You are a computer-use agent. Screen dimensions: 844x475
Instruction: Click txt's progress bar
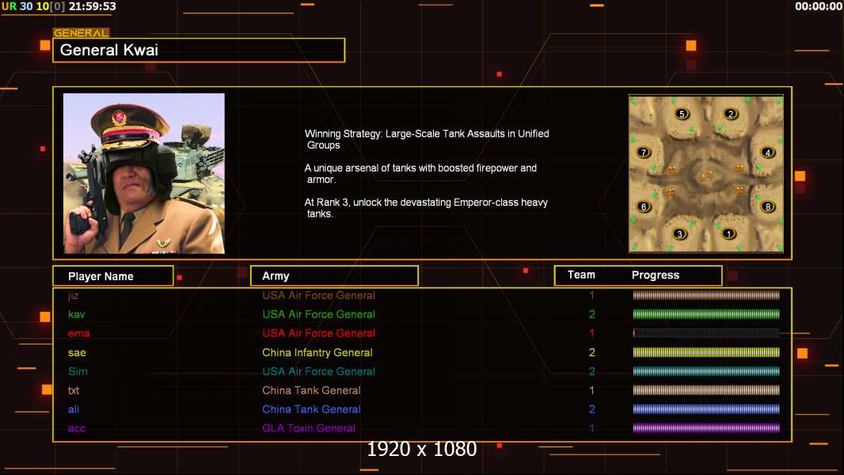(706, 390)
